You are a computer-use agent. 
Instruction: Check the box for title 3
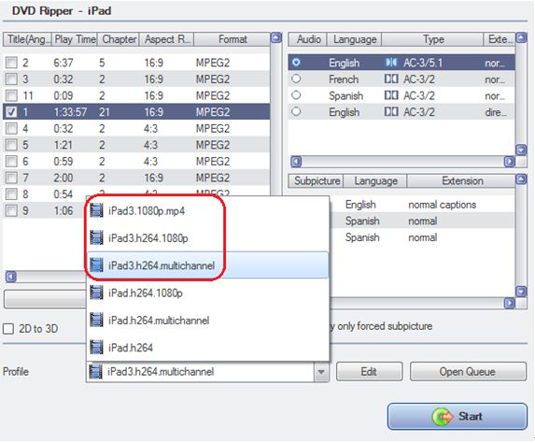tap(11, 79)
